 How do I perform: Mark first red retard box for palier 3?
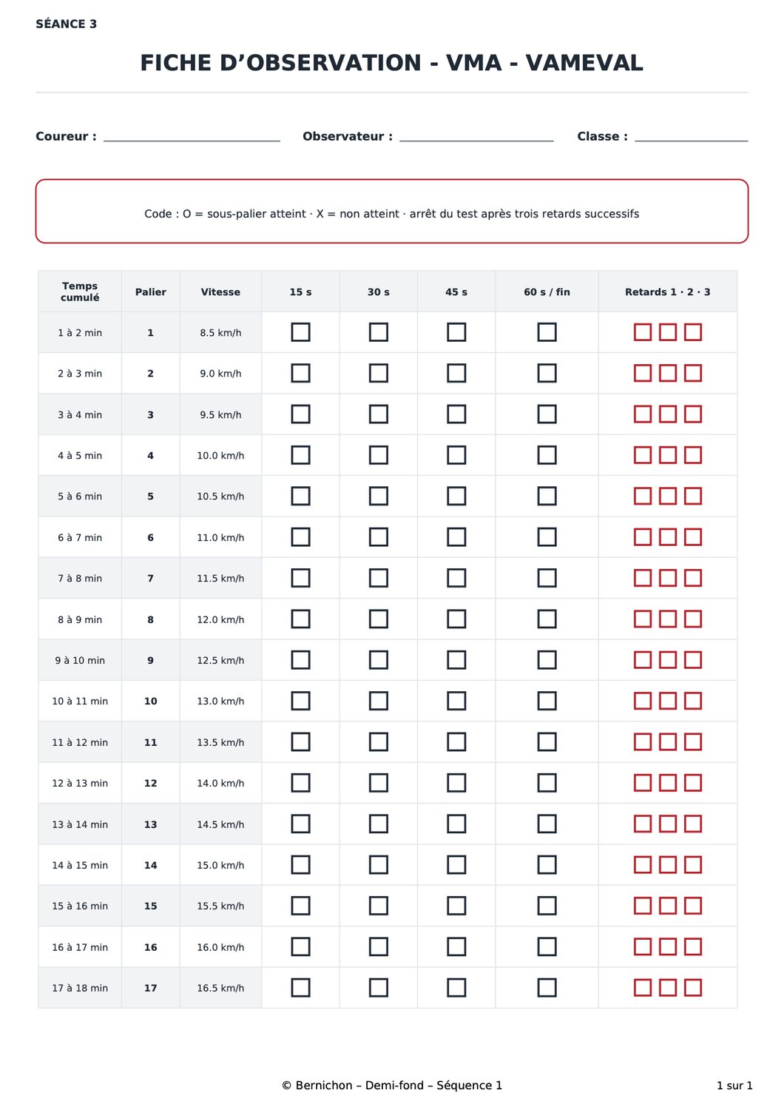pyautogui.click(x=643, y=414)
